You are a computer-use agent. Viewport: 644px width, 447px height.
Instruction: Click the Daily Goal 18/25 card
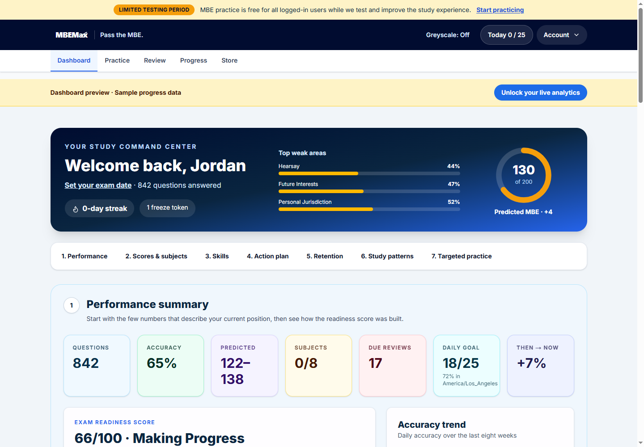click(466, 366)
